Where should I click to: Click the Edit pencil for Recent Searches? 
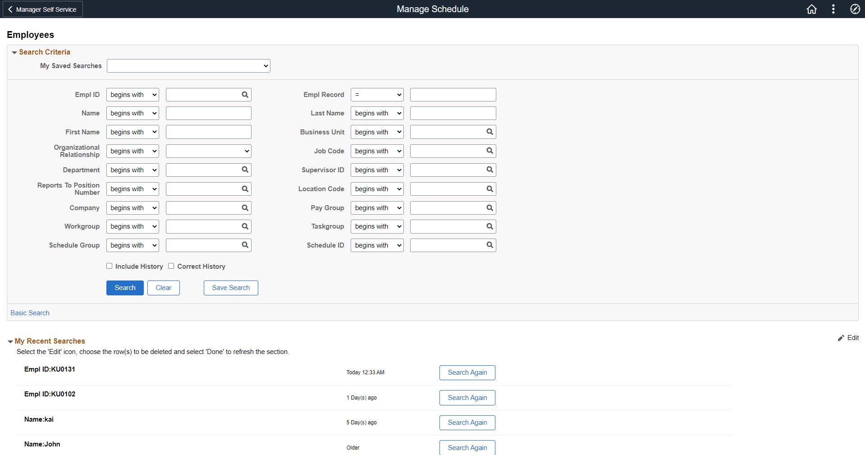(842, 338)
